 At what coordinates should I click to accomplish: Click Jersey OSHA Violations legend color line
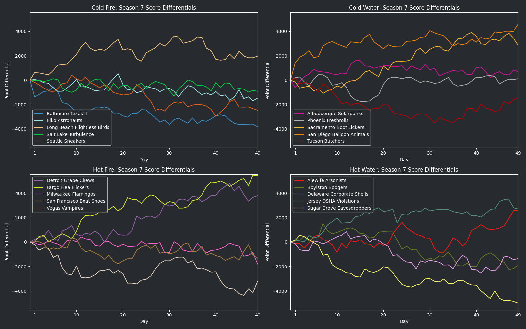click(299, 201)
